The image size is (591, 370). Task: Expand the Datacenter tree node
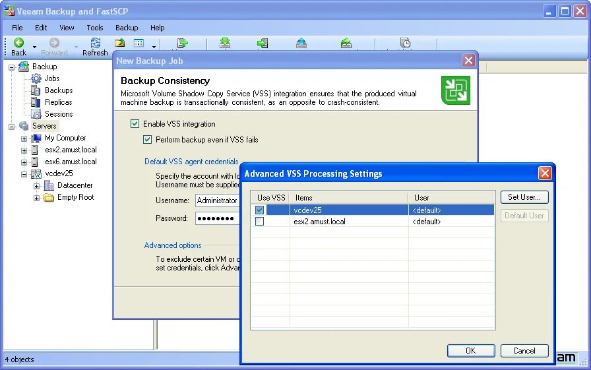click(36, 186)
